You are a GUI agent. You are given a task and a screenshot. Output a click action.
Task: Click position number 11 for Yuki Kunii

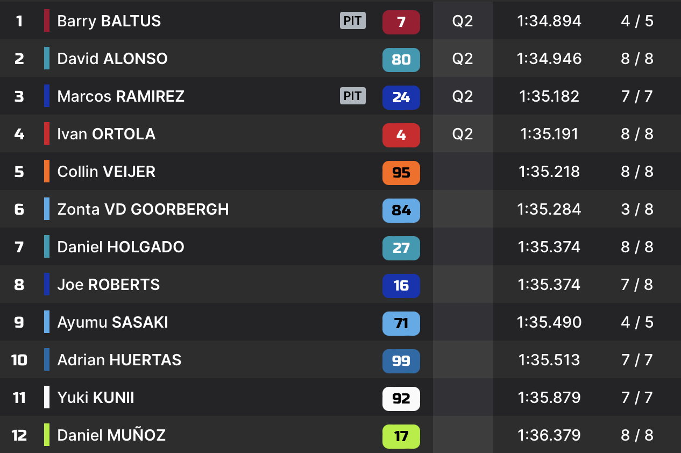(x=19, y=398)
